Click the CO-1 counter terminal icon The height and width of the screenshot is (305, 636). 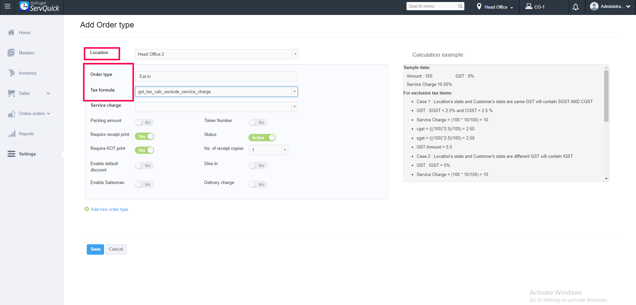tap(529, 7)
